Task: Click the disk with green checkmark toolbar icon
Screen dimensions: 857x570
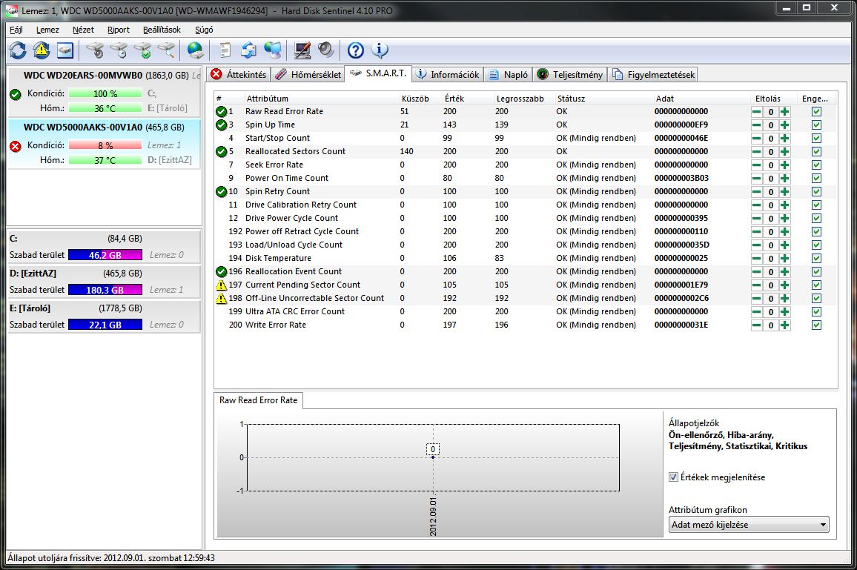Action: pyautogui.click(x=142, y=50)
